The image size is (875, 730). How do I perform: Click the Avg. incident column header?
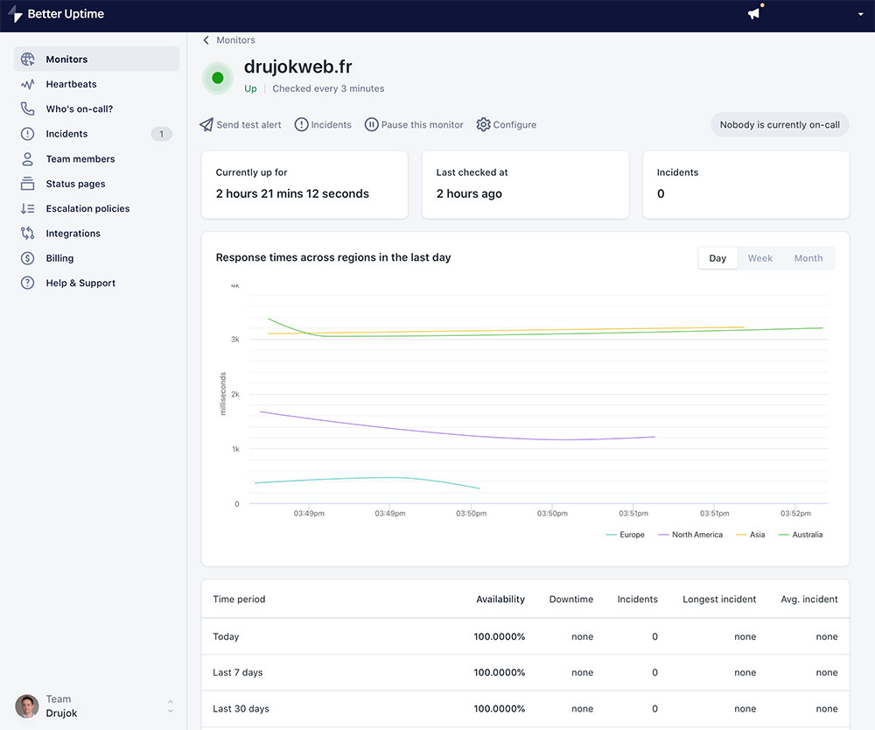coord(809,600)
